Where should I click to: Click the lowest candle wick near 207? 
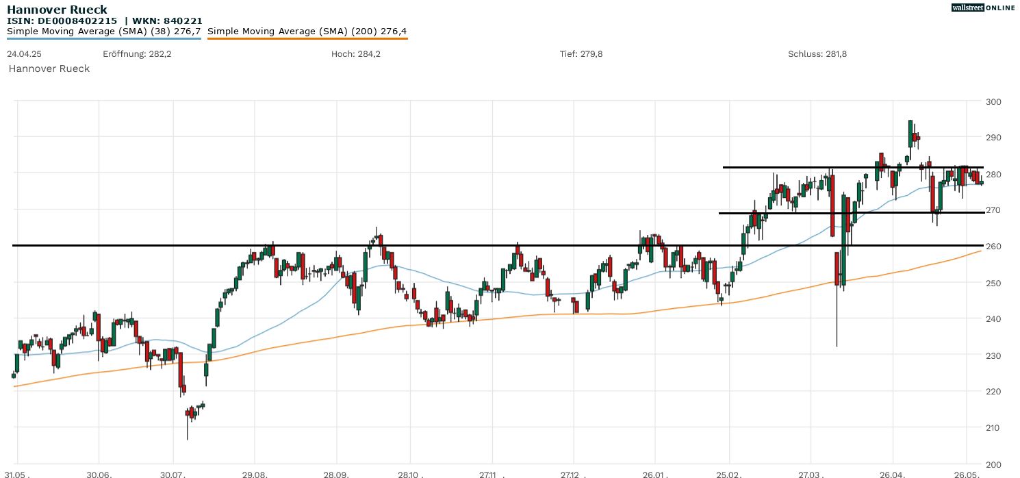[x=188, y=425]
